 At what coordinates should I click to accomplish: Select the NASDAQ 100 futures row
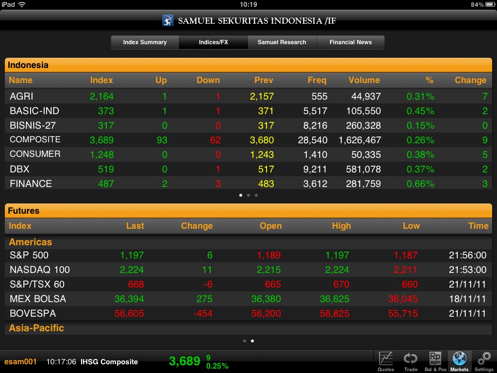coord(248,270)
